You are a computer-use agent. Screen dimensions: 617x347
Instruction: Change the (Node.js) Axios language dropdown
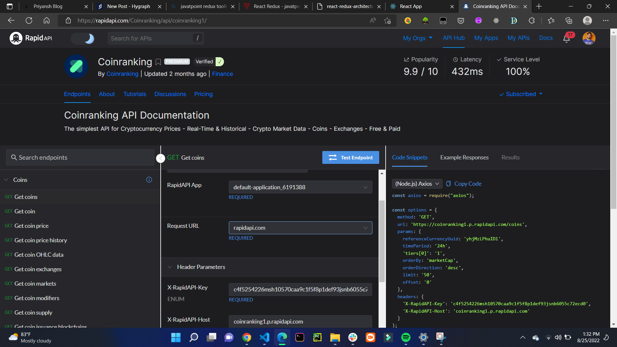[417, 184]
